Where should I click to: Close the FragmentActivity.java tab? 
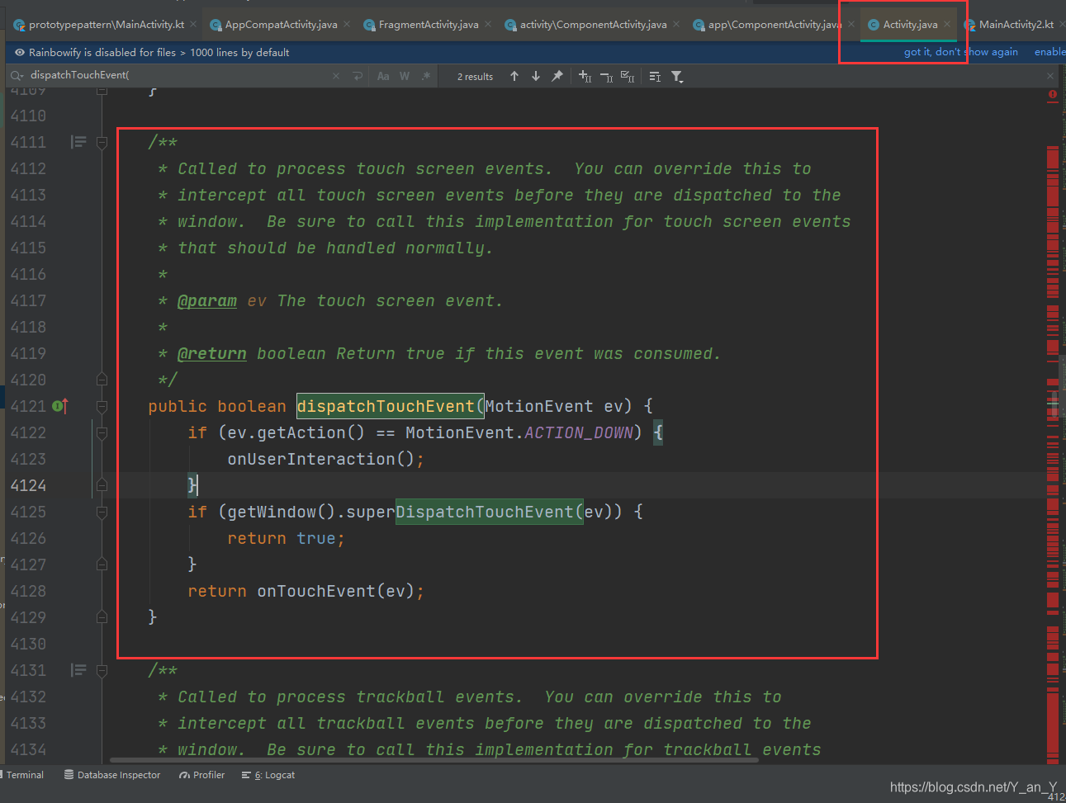[488, 24]
